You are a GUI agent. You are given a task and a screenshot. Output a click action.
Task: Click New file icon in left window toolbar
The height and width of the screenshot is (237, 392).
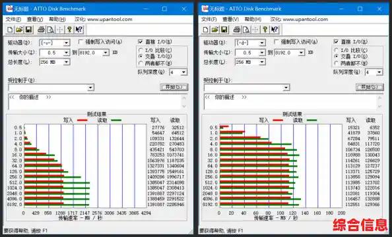click(x=10, y=30)
